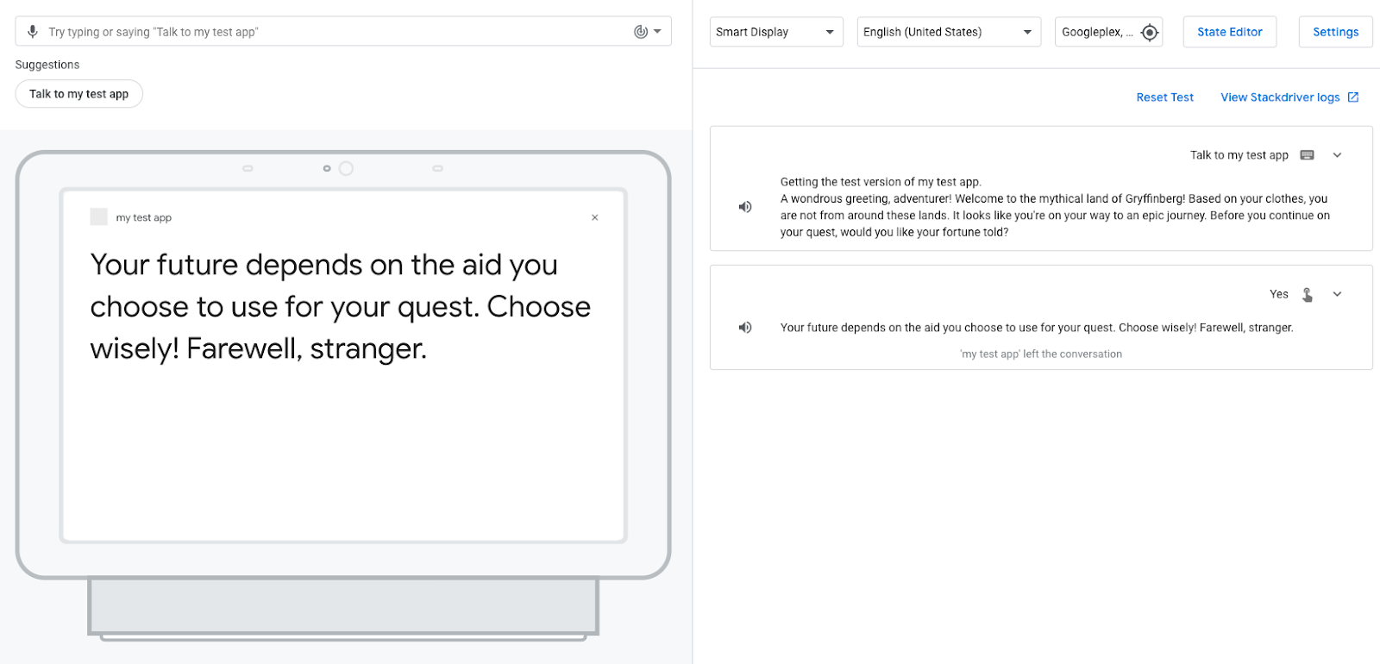This screenshot has height=664, width=1380.
Task: Click the location target icon
Action: [x=1149, y=33]
